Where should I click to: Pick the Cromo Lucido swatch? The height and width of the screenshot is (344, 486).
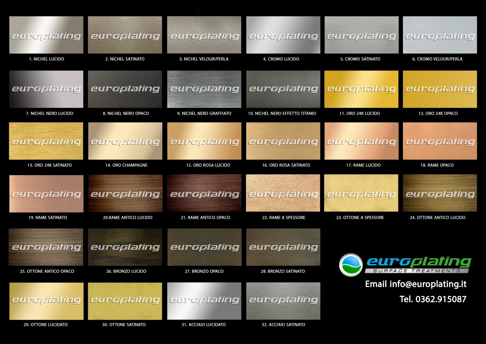click(x=283, y=35)
